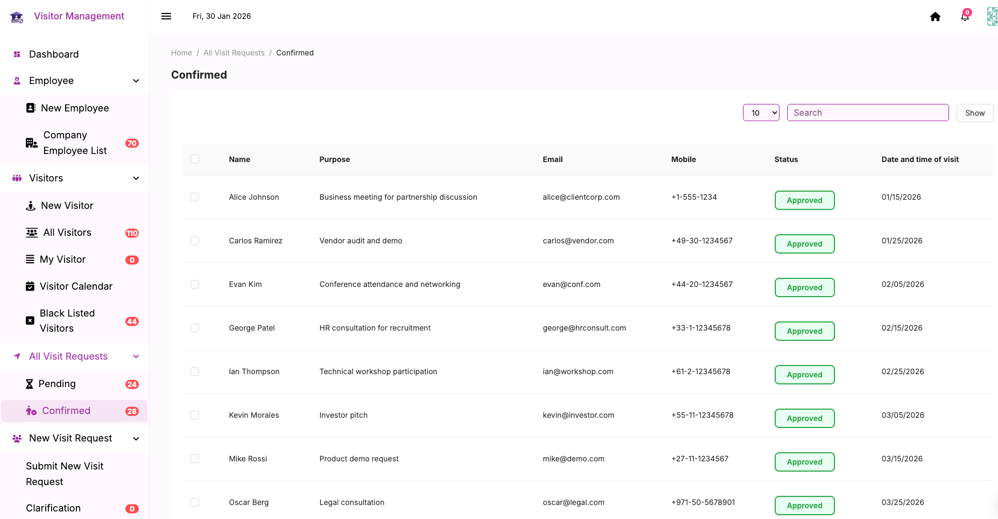Screen dimensions: 998x519
Task: Follow the Home breadcrumb link
Action: pos(181,53)
